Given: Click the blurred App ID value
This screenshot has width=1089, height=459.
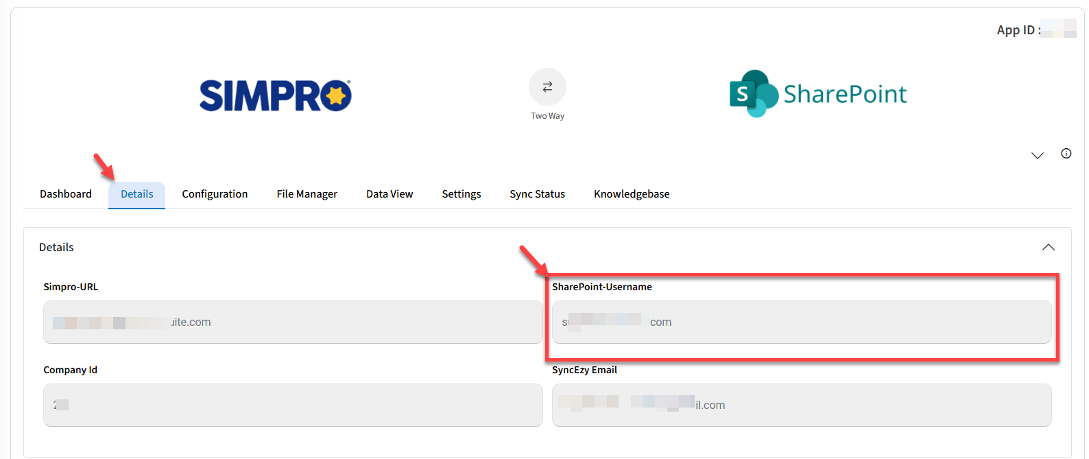Looking at the screenshot, I should 1058,30.
